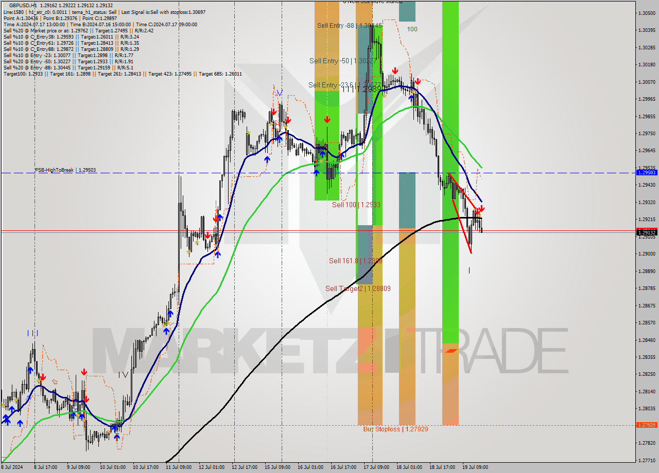Select the 'FSB-HighToBreak | 1.29503' label

[65, 170]
